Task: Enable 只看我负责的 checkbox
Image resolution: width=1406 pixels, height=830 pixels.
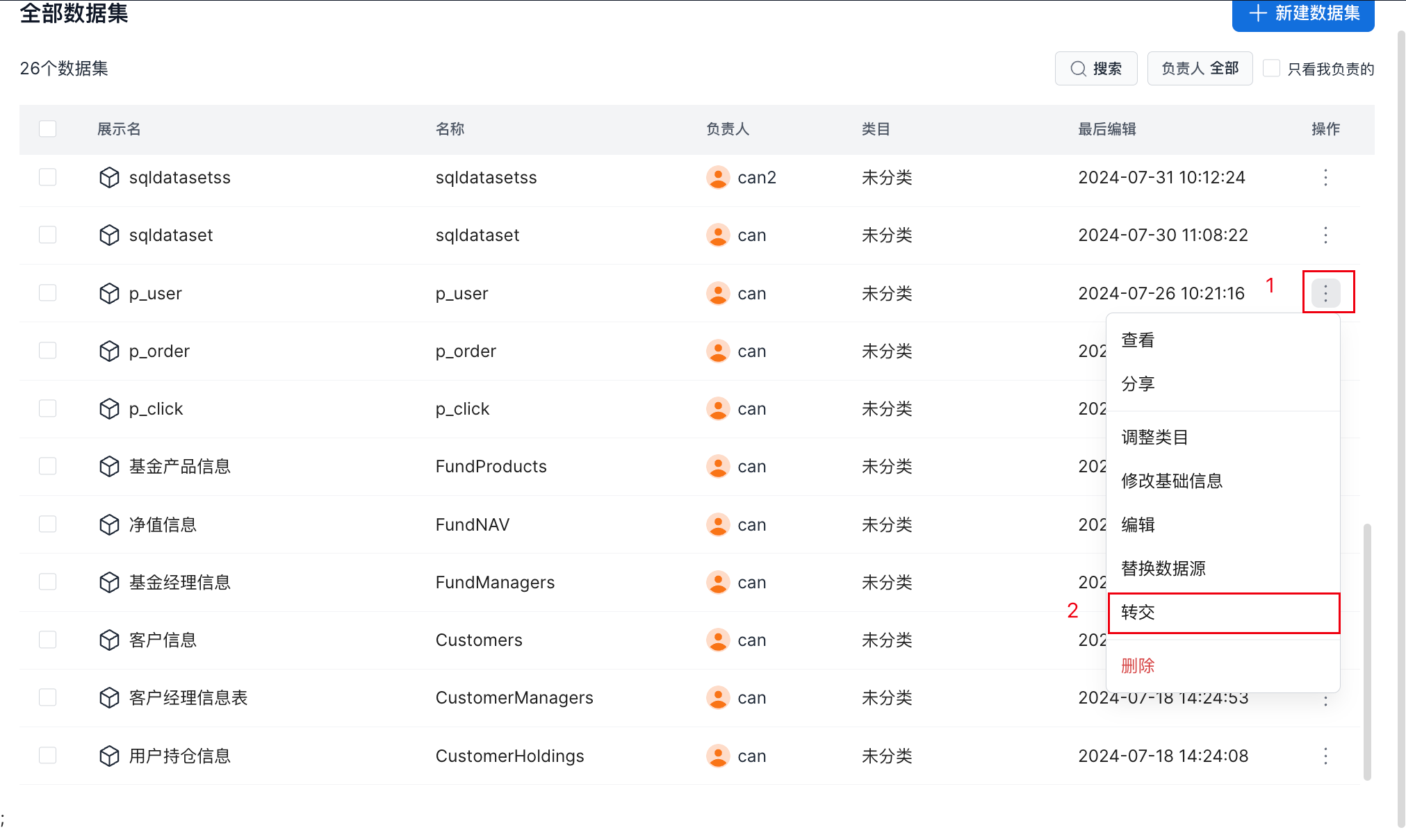Action: click(1271, 68)
